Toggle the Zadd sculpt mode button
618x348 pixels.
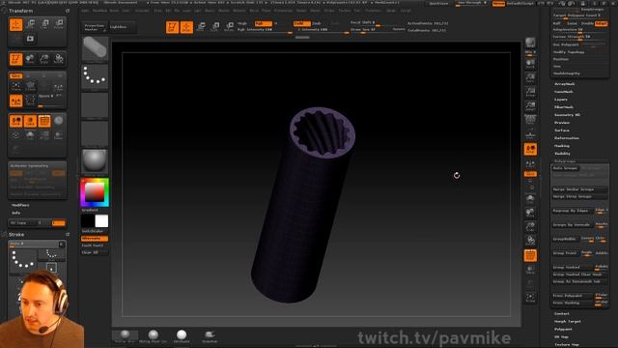tap(301, 23)
